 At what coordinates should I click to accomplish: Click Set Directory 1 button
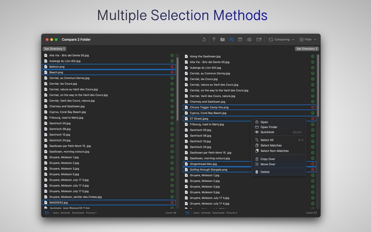54,49
